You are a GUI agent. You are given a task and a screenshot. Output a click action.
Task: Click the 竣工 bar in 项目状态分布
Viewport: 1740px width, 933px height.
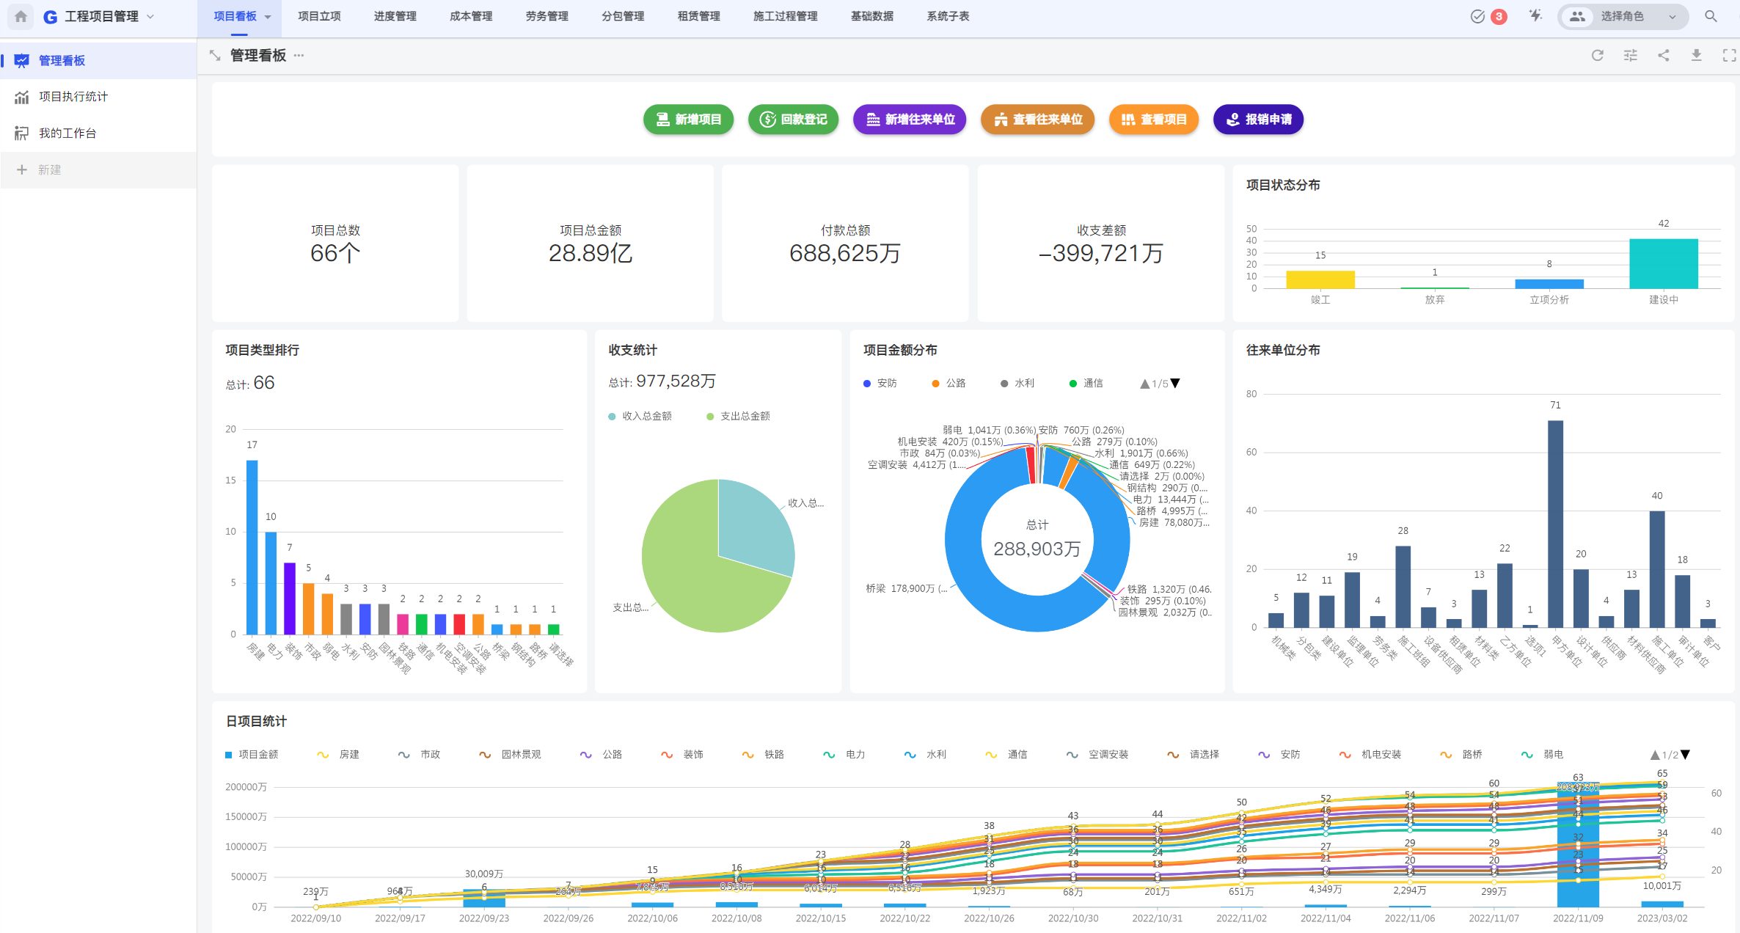coord(1320,280)
